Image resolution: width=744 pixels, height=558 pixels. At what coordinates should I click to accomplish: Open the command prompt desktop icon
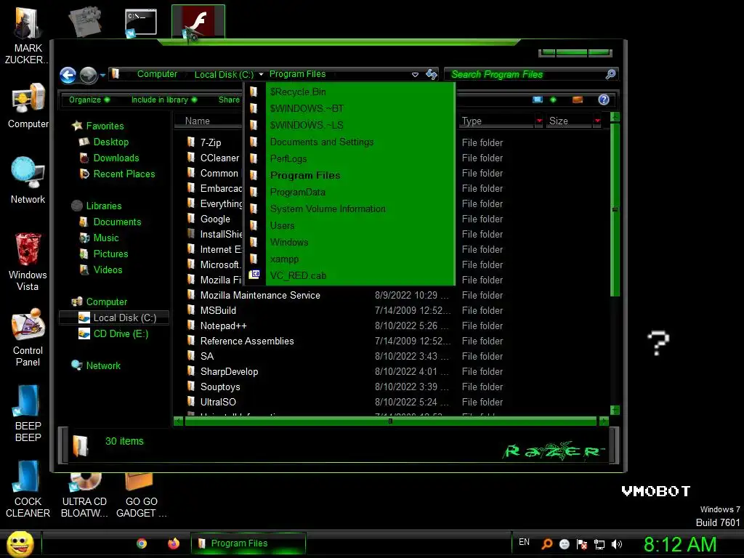pyautogui.click(x=140, y=23)
